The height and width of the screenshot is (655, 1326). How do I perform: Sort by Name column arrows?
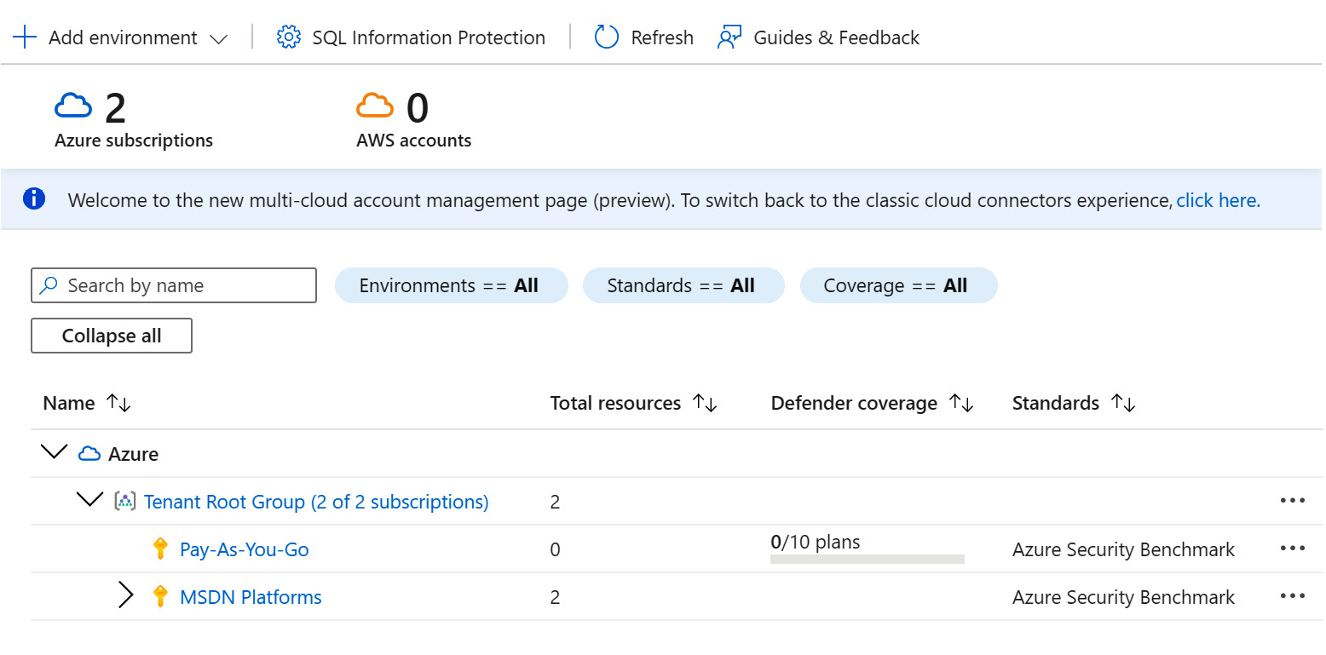click(x=118, y=403)
